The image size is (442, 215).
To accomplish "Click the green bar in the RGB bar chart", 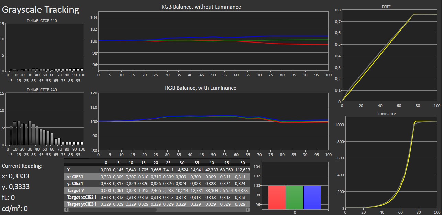I will pyautogui.click(x=295, y=197).
